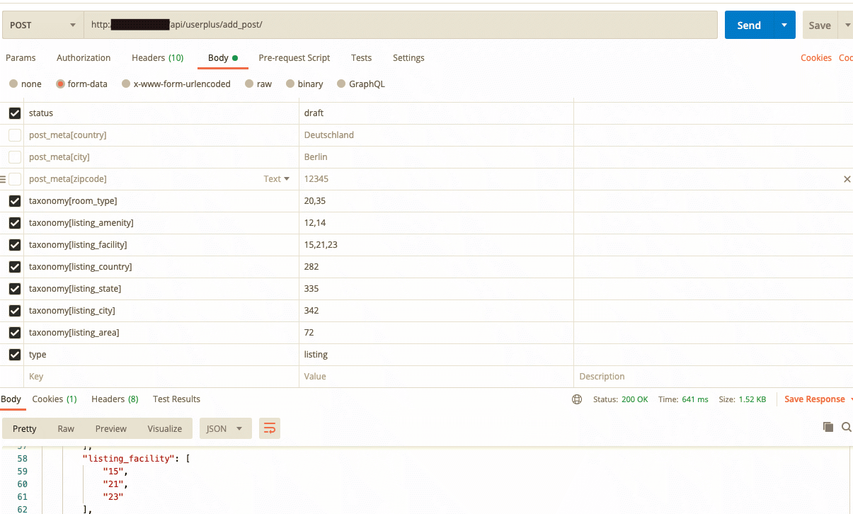Screen dimensions: 853x514
Task: Choose x-www-form-urlencoded radio option
Action: [x=126, y=84]
